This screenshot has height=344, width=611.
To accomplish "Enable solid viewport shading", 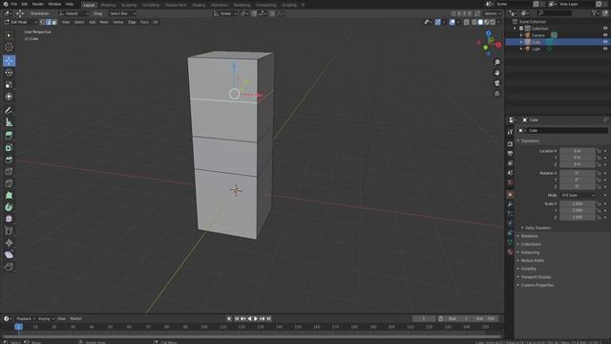I will coord(480,22).
